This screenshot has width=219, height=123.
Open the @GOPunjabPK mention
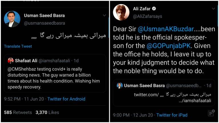(x=169, y=46)
